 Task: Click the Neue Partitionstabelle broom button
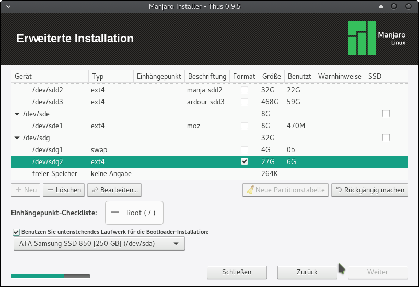(285, 190)
